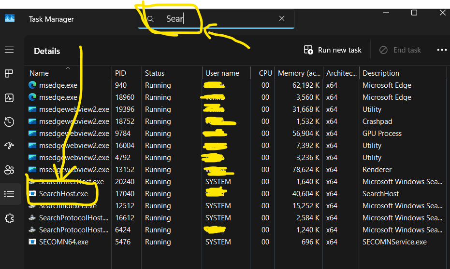Image resolution: width=450 pixels, height=269 pixels.
Task: Click the Crashpad description cell
Action: coord(377,121)
